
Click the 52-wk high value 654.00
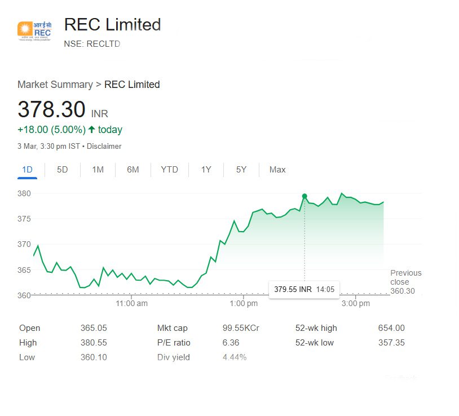click(x=391, y=328)
